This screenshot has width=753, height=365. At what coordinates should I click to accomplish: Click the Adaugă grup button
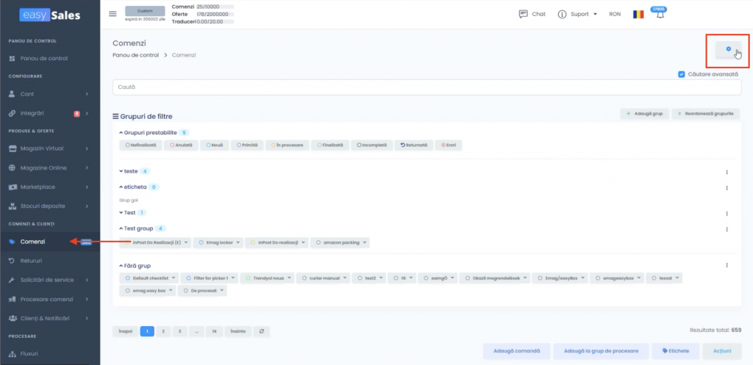coord(646,115)
